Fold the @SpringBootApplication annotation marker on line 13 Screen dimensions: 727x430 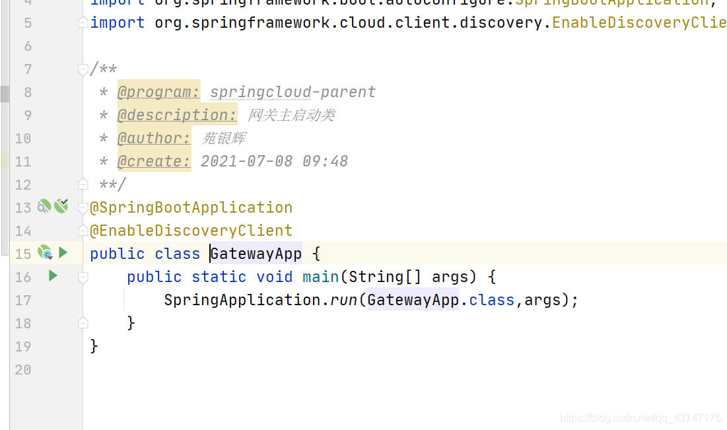click(83, 208)
